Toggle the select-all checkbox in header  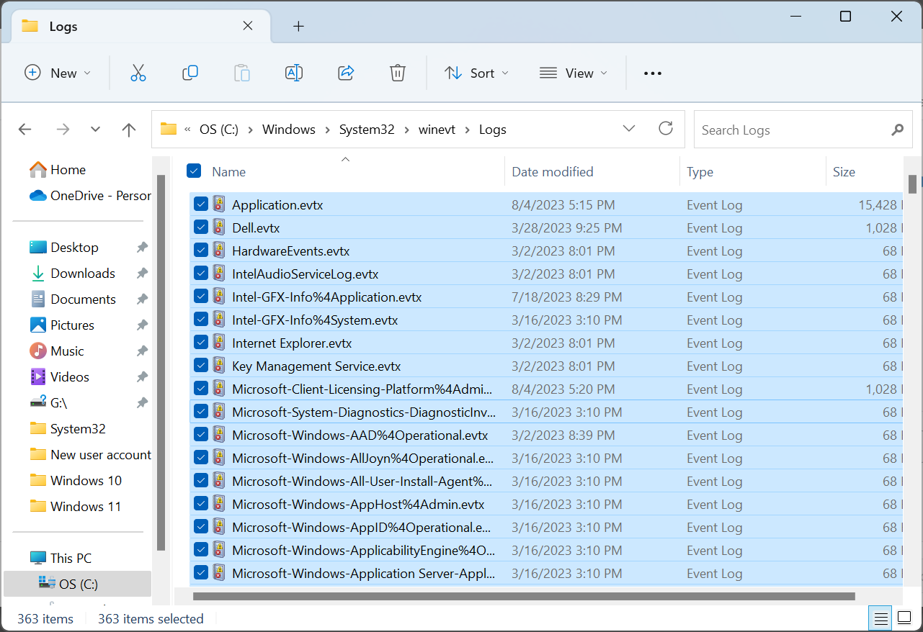[194, 171]
